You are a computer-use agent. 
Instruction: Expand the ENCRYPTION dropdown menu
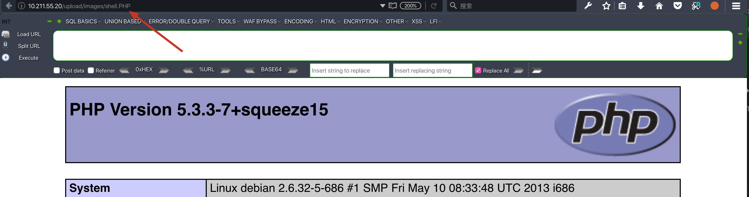[363, 22]
